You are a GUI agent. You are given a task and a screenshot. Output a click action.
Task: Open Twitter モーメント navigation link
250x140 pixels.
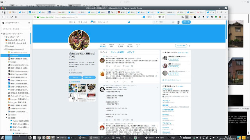(82, 22)
